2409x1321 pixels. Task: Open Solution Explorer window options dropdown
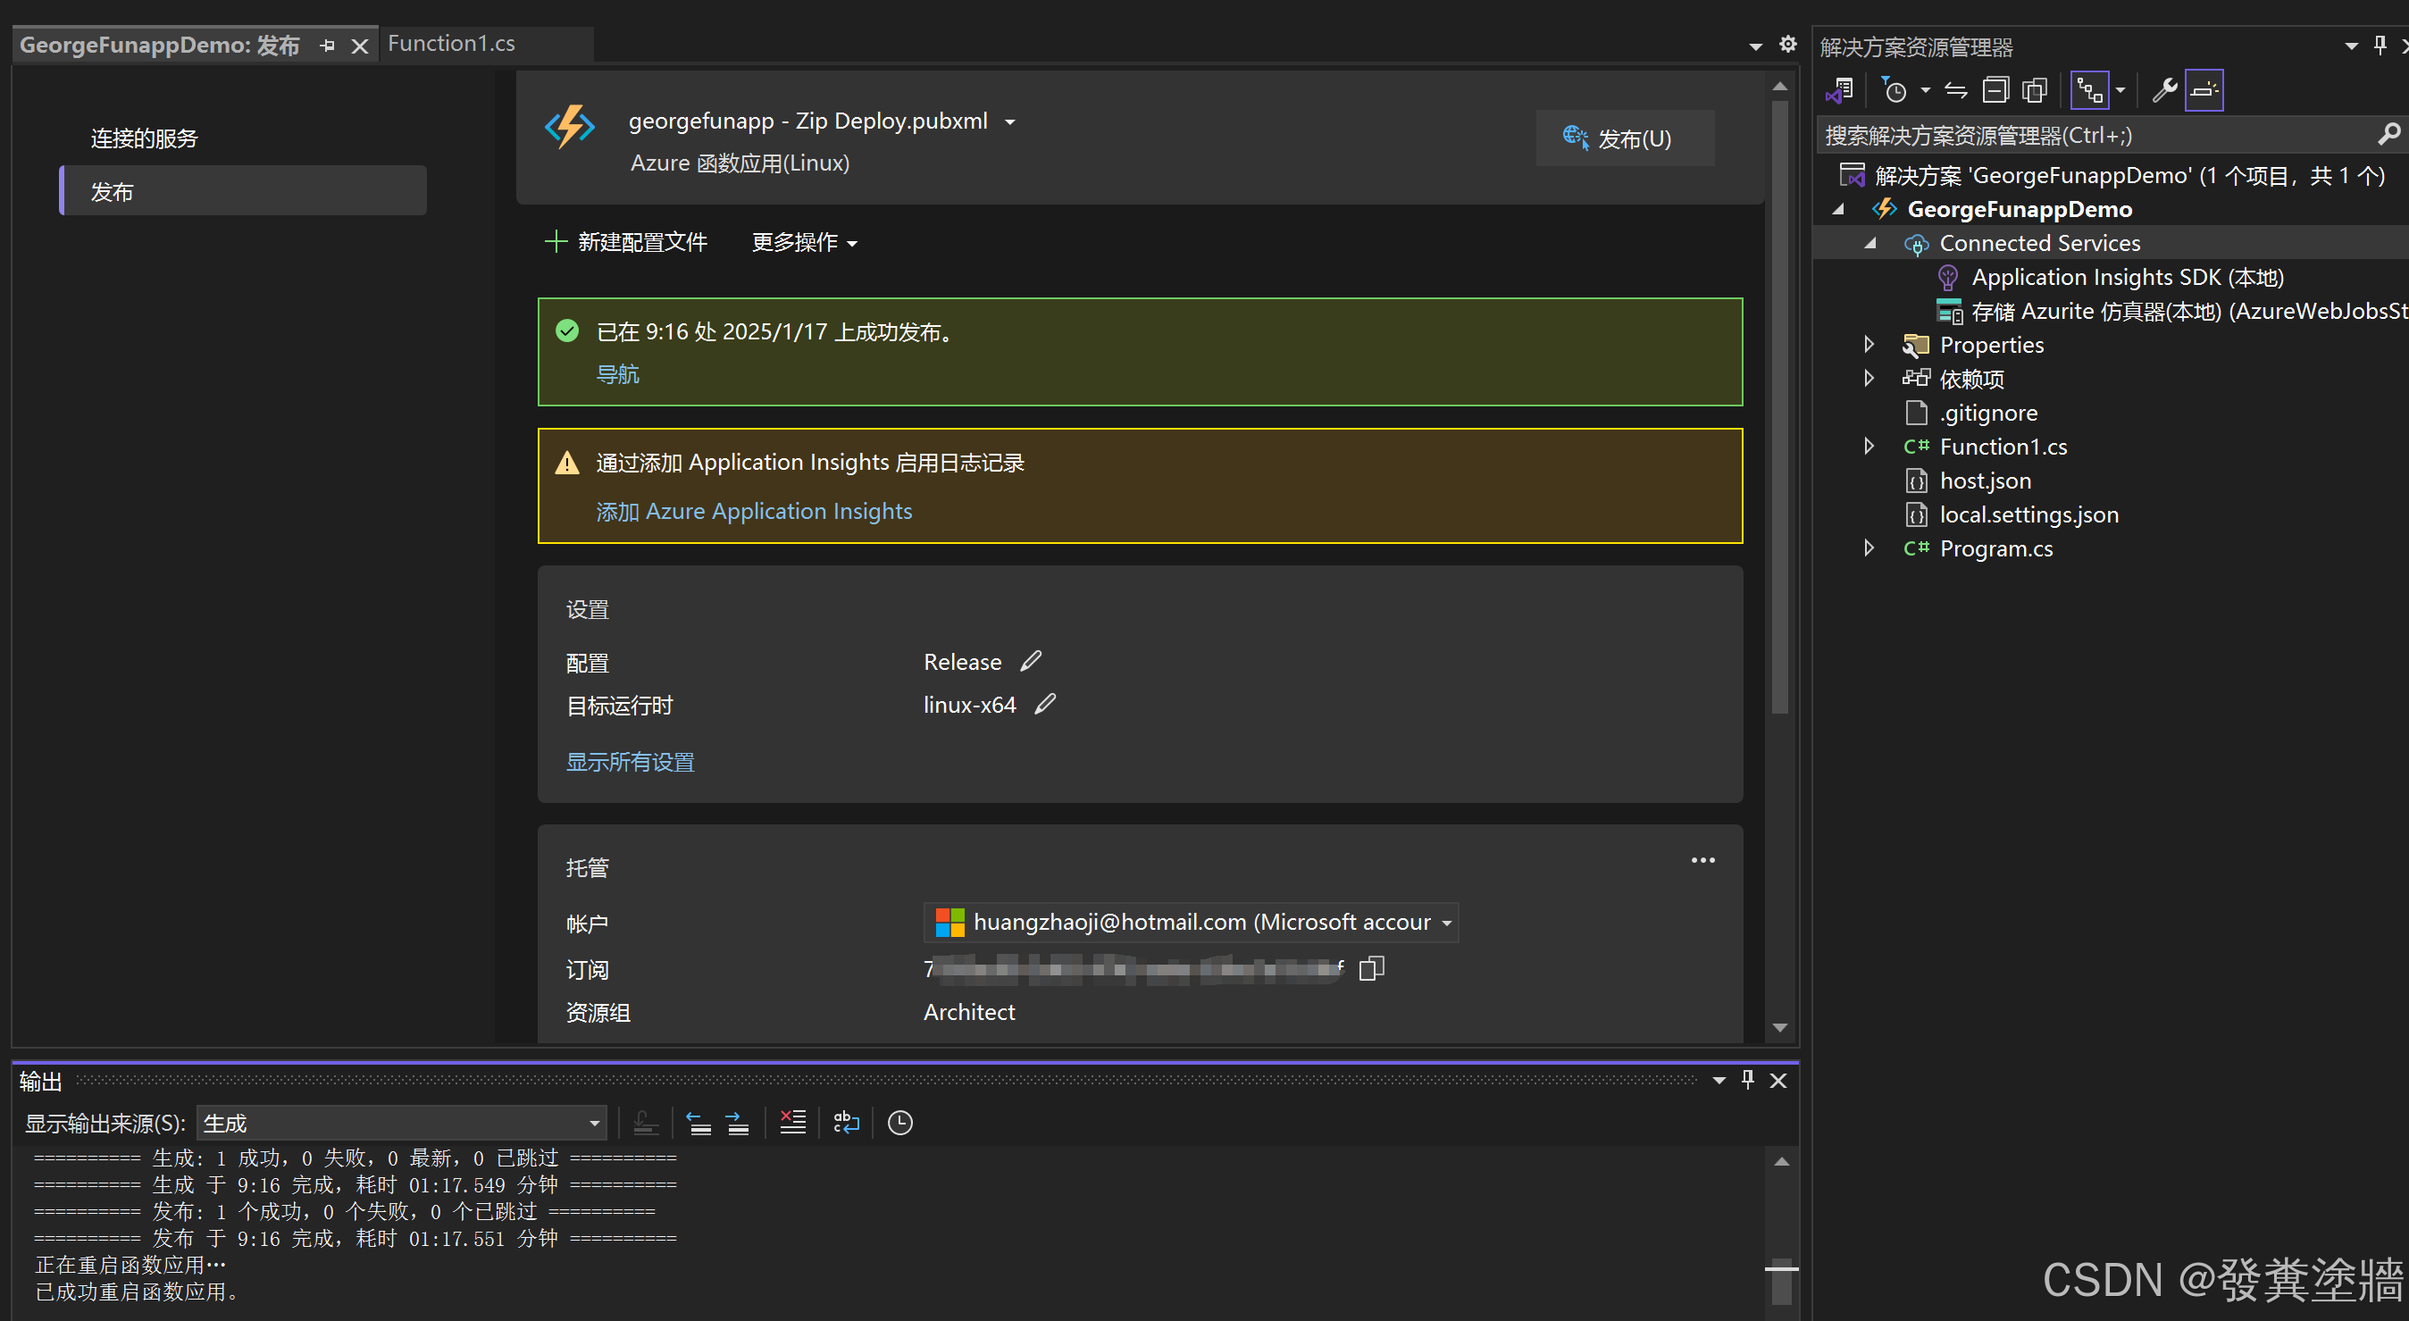click(x=2351, y=46)
